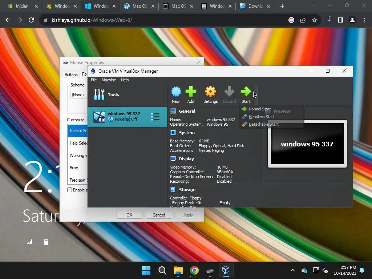The image size is (372, 279).
Task: Click the System section chip icon
Action: click(x=173, y=133)
